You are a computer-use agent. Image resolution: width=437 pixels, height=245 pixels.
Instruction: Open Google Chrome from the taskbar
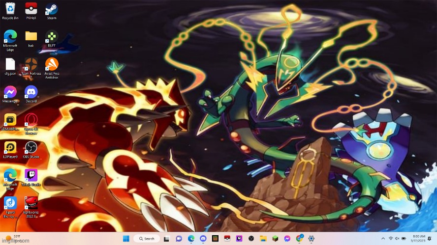[299, 238]
